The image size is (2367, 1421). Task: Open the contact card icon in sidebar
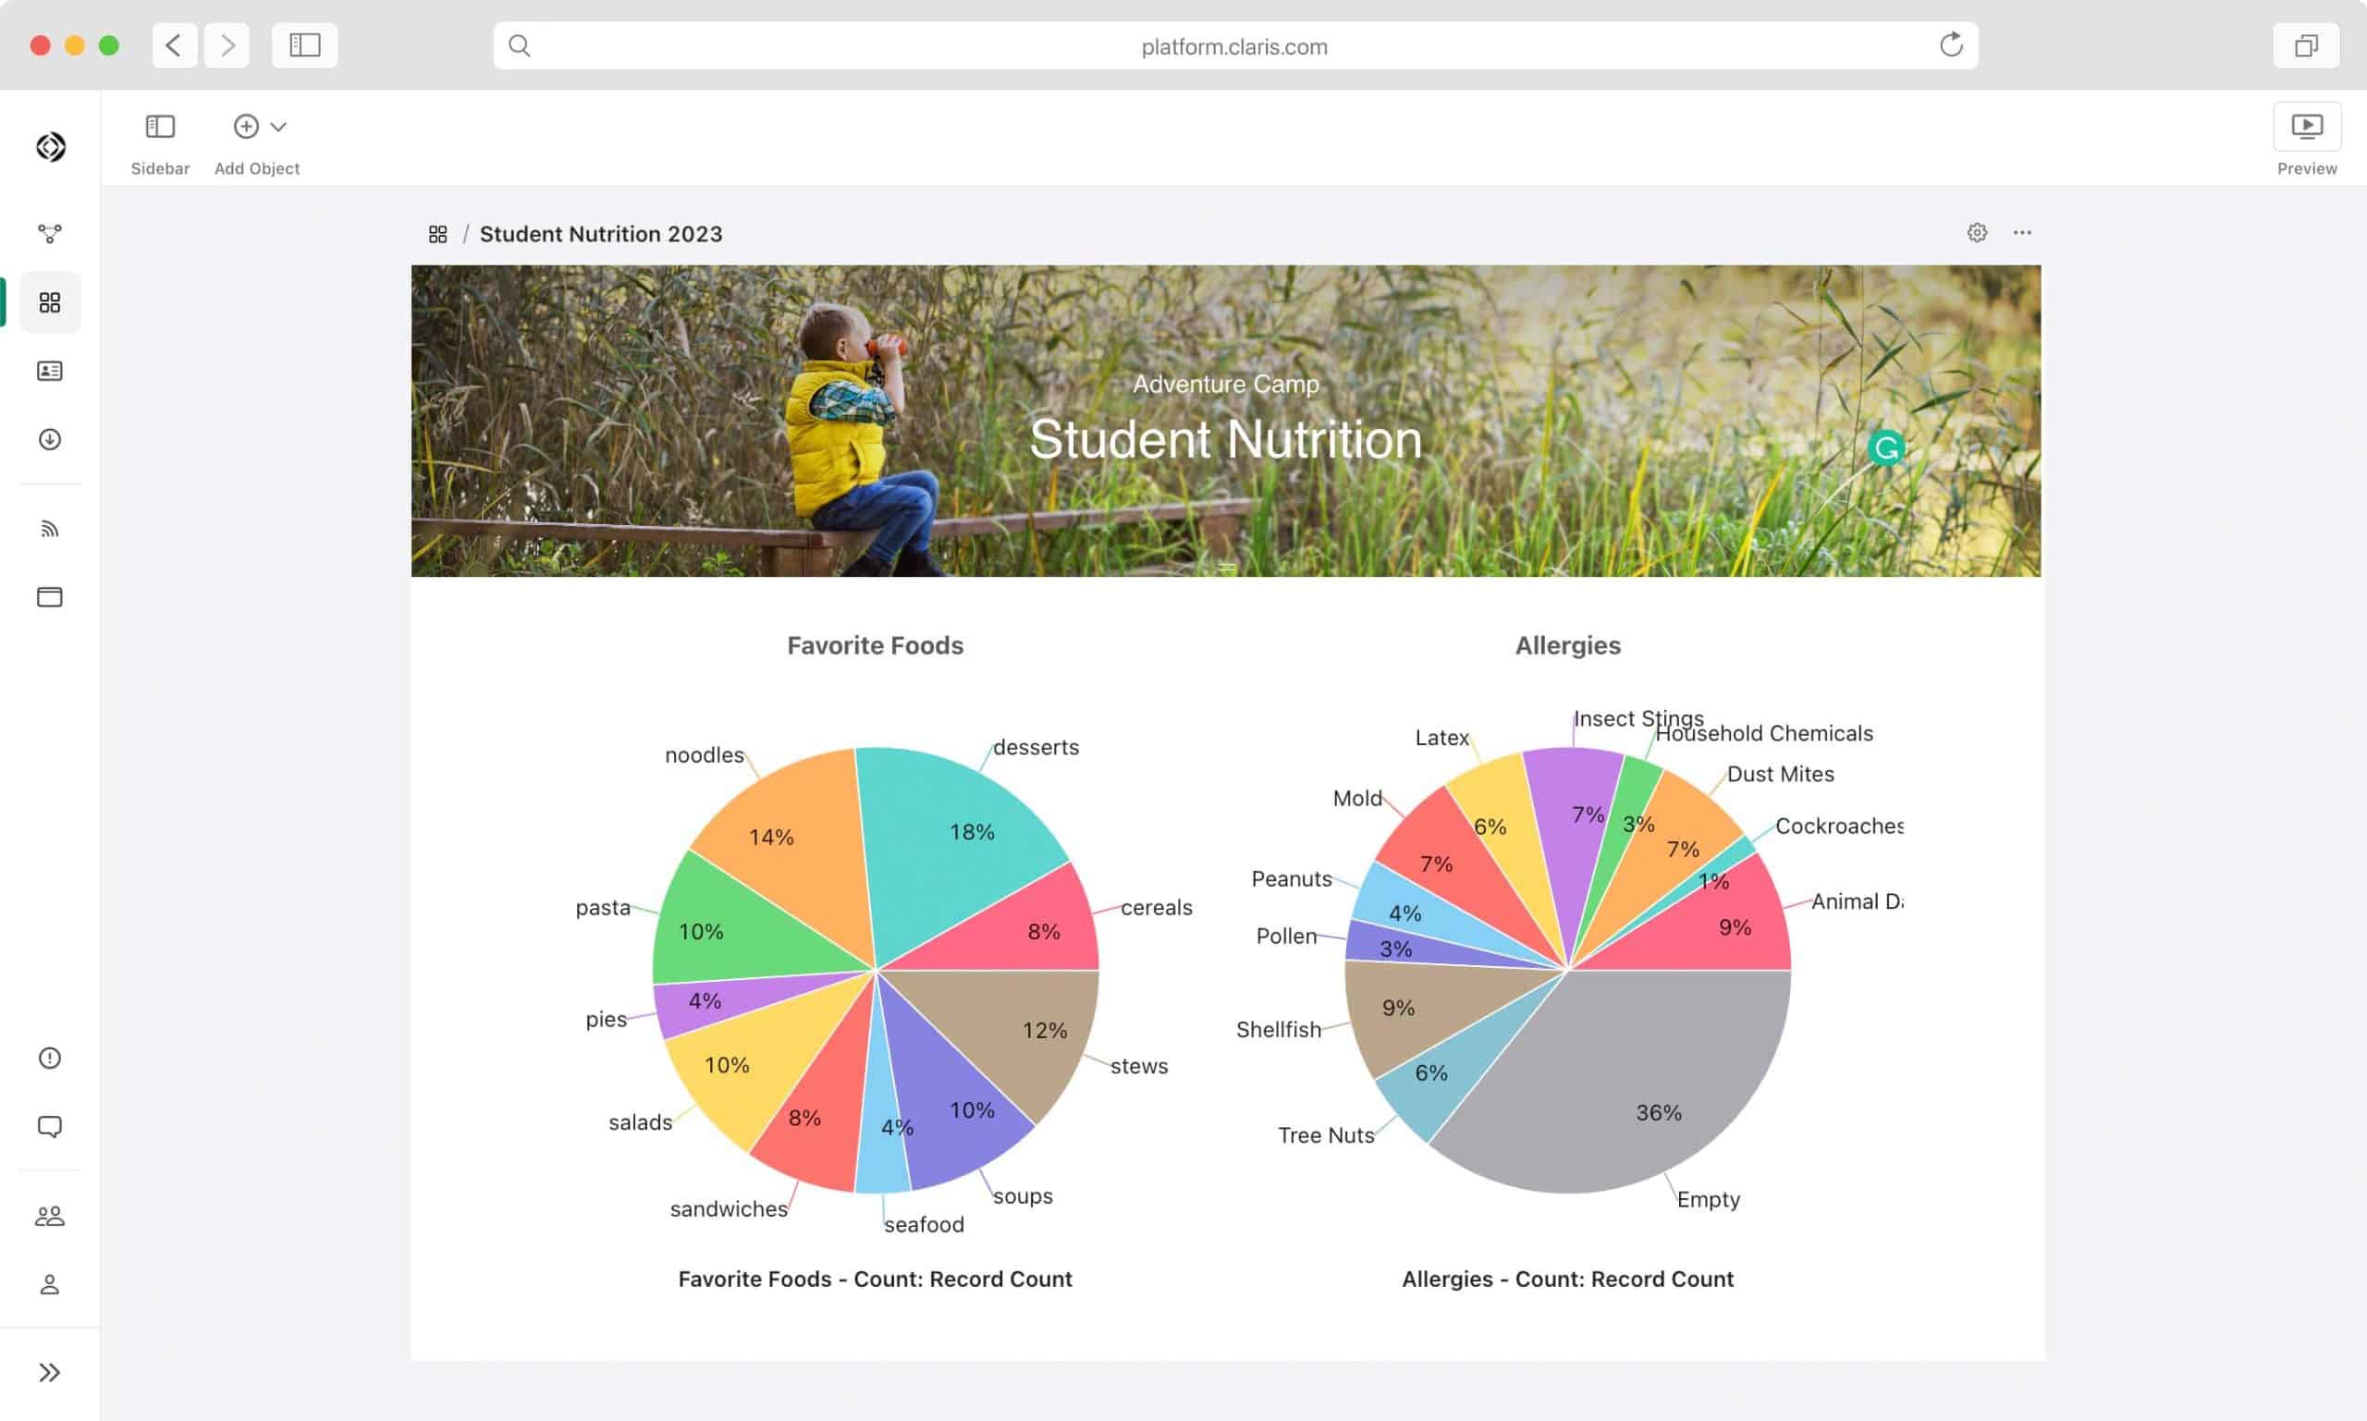[x=50, y=371]
